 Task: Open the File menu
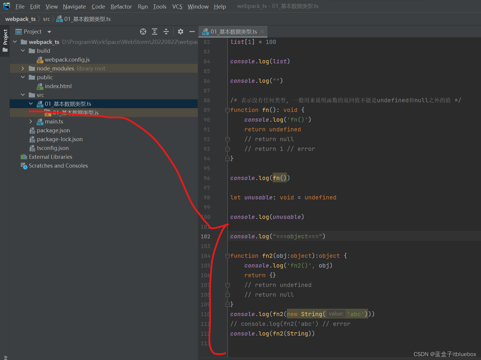(x=20, y=6)
